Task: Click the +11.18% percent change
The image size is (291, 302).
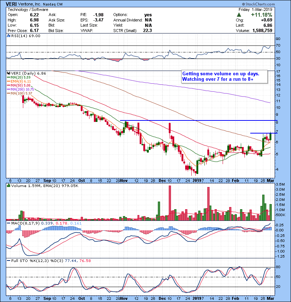Action: tap(262, 15)
